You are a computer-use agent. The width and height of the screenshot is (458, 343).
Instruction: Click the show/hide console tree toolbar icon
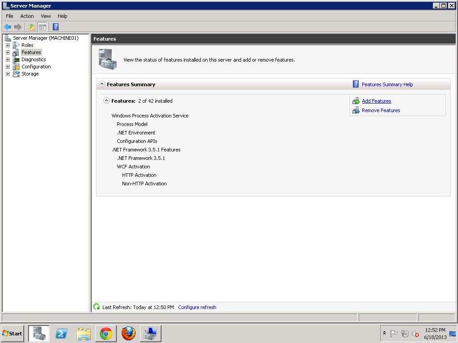42,27
